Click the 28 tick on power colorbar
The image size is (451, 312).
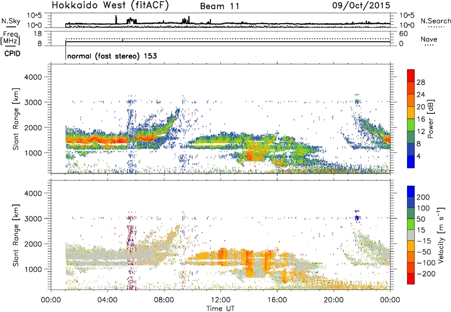click(x=421, y=82)
